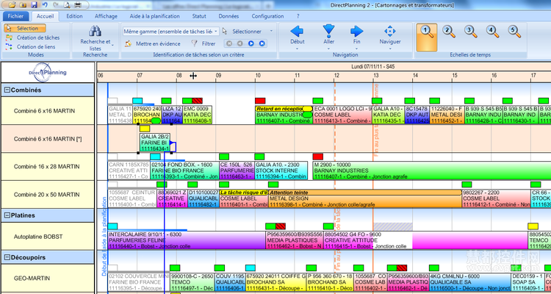Screen dimensions: 551x294
Task: Select GALIA 2B/2 FARINE BI task
Action: [x=155, y=143]
